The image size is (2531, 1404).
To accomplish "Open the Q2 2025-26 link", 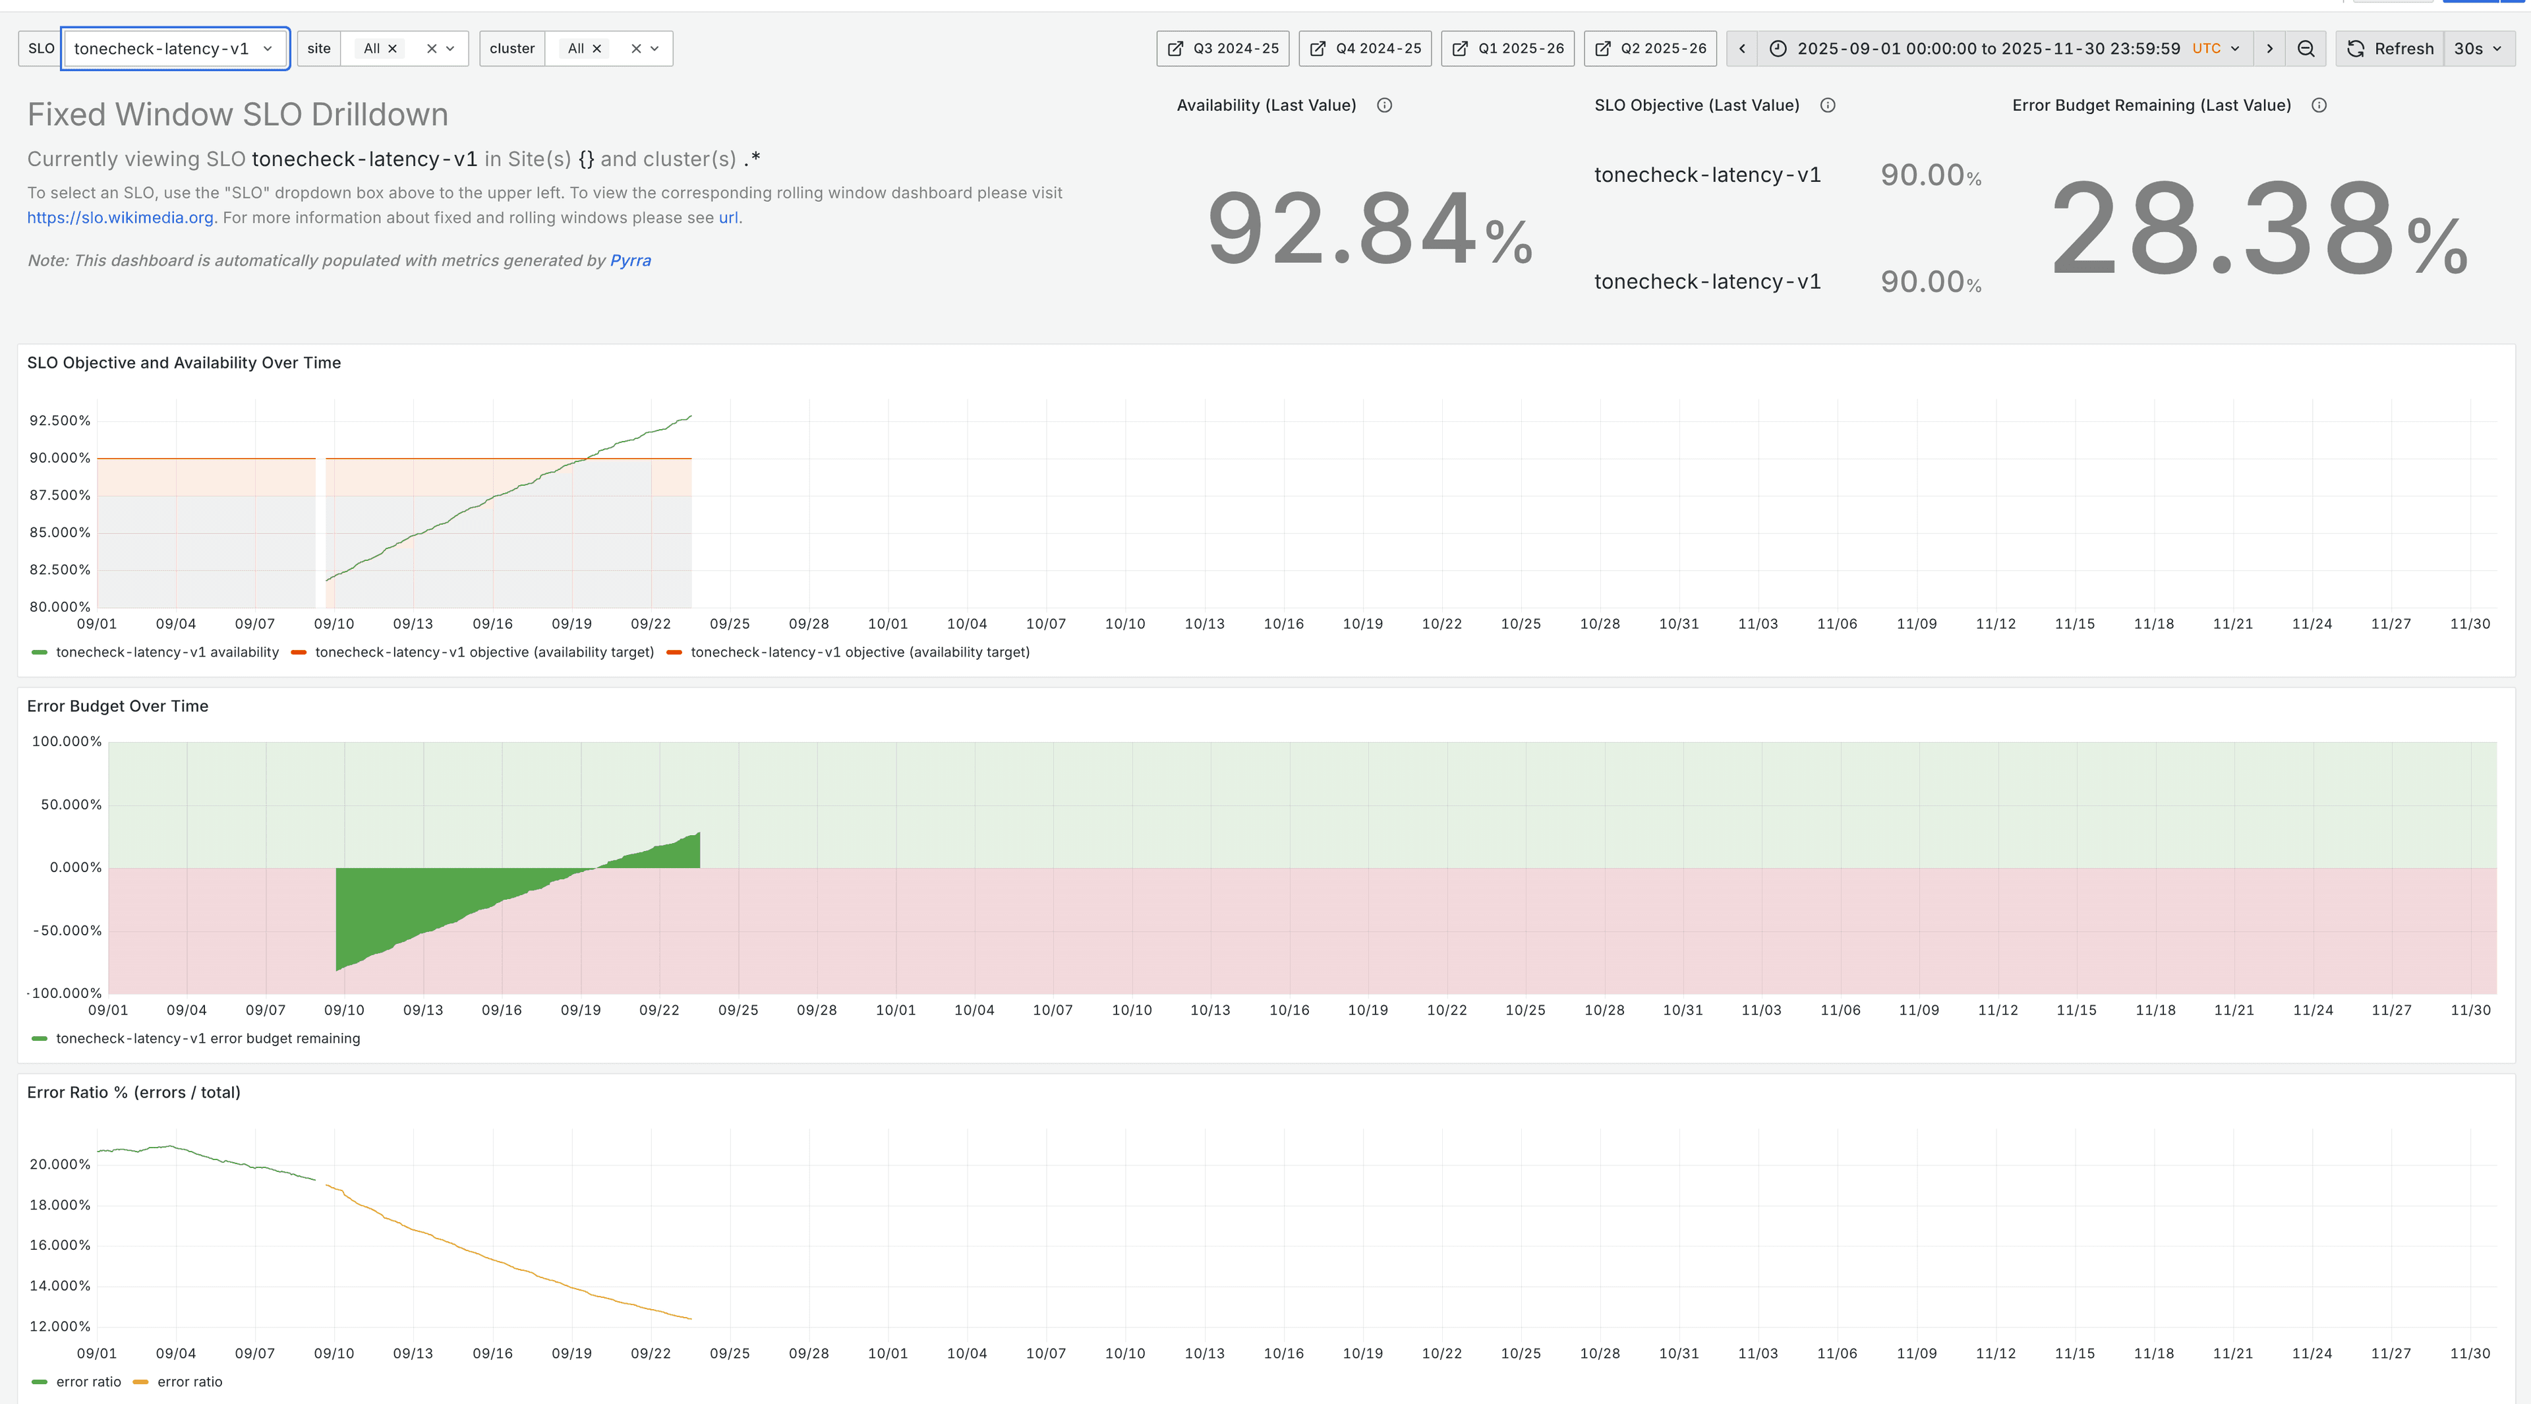I will point(1650,48).
